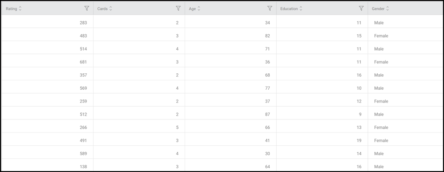This screenshot has height=172, width=444.
Task: Open the Age column filter icon
Action: [x=270, y=8]
